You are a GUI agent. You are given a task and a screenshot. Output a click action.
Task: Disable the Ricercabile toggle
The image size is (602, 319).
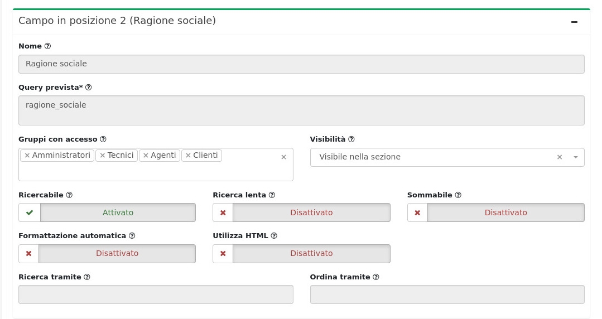[x=107, y=212]
